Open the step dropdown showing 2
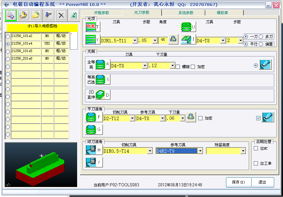Screen dimensions: 283x197 tap(241, 40)
